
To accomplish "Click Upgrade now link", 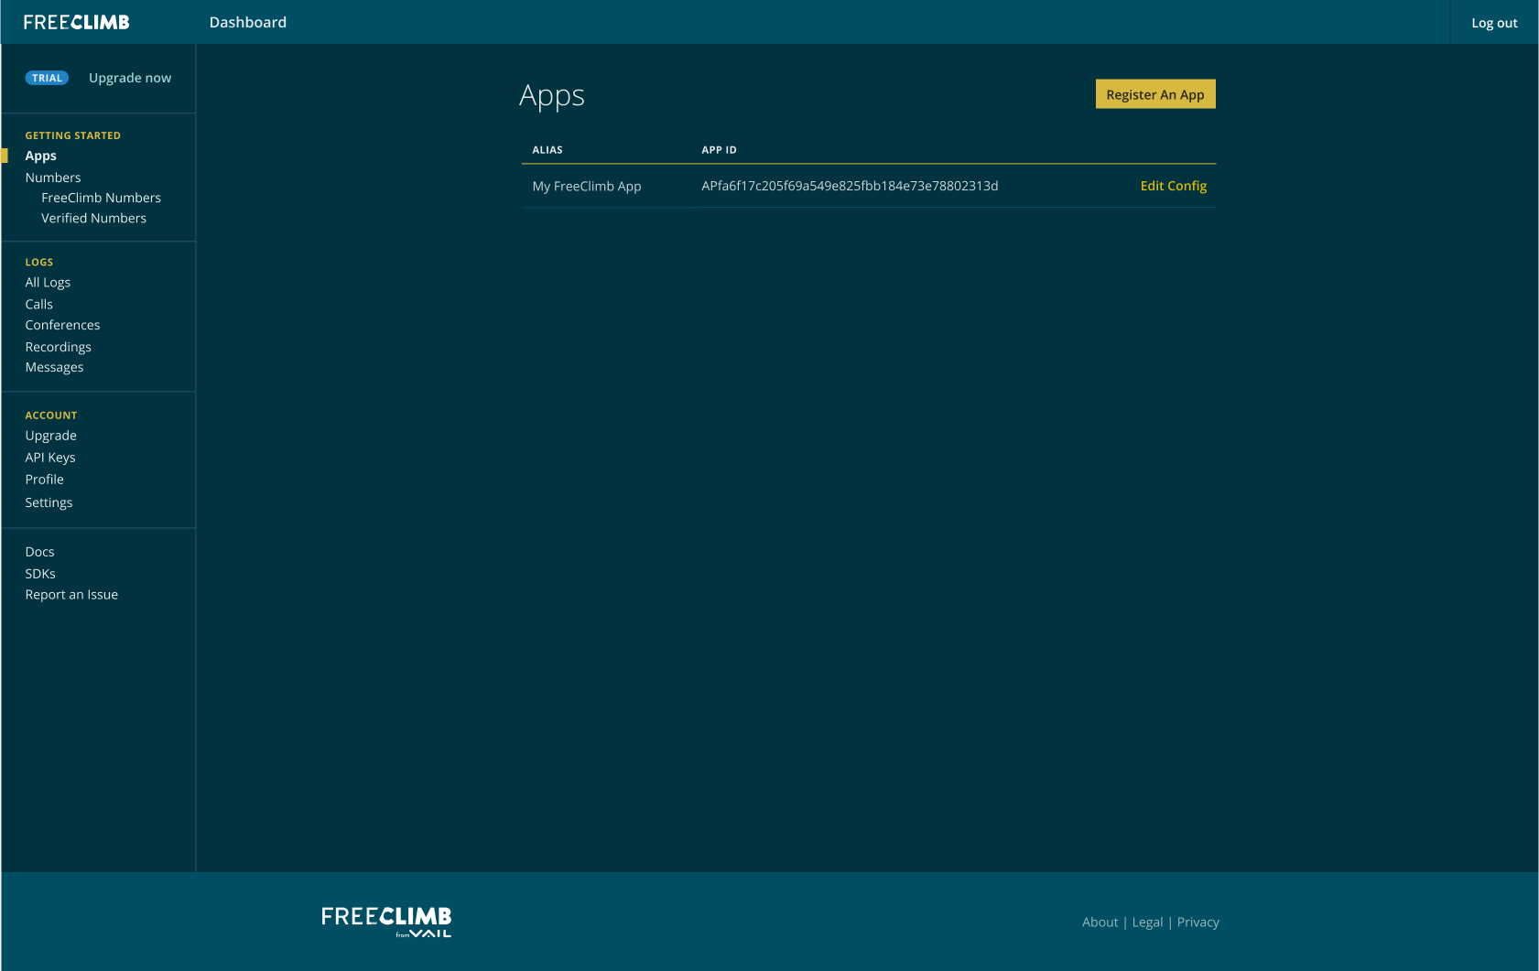I will pos(130,78).
